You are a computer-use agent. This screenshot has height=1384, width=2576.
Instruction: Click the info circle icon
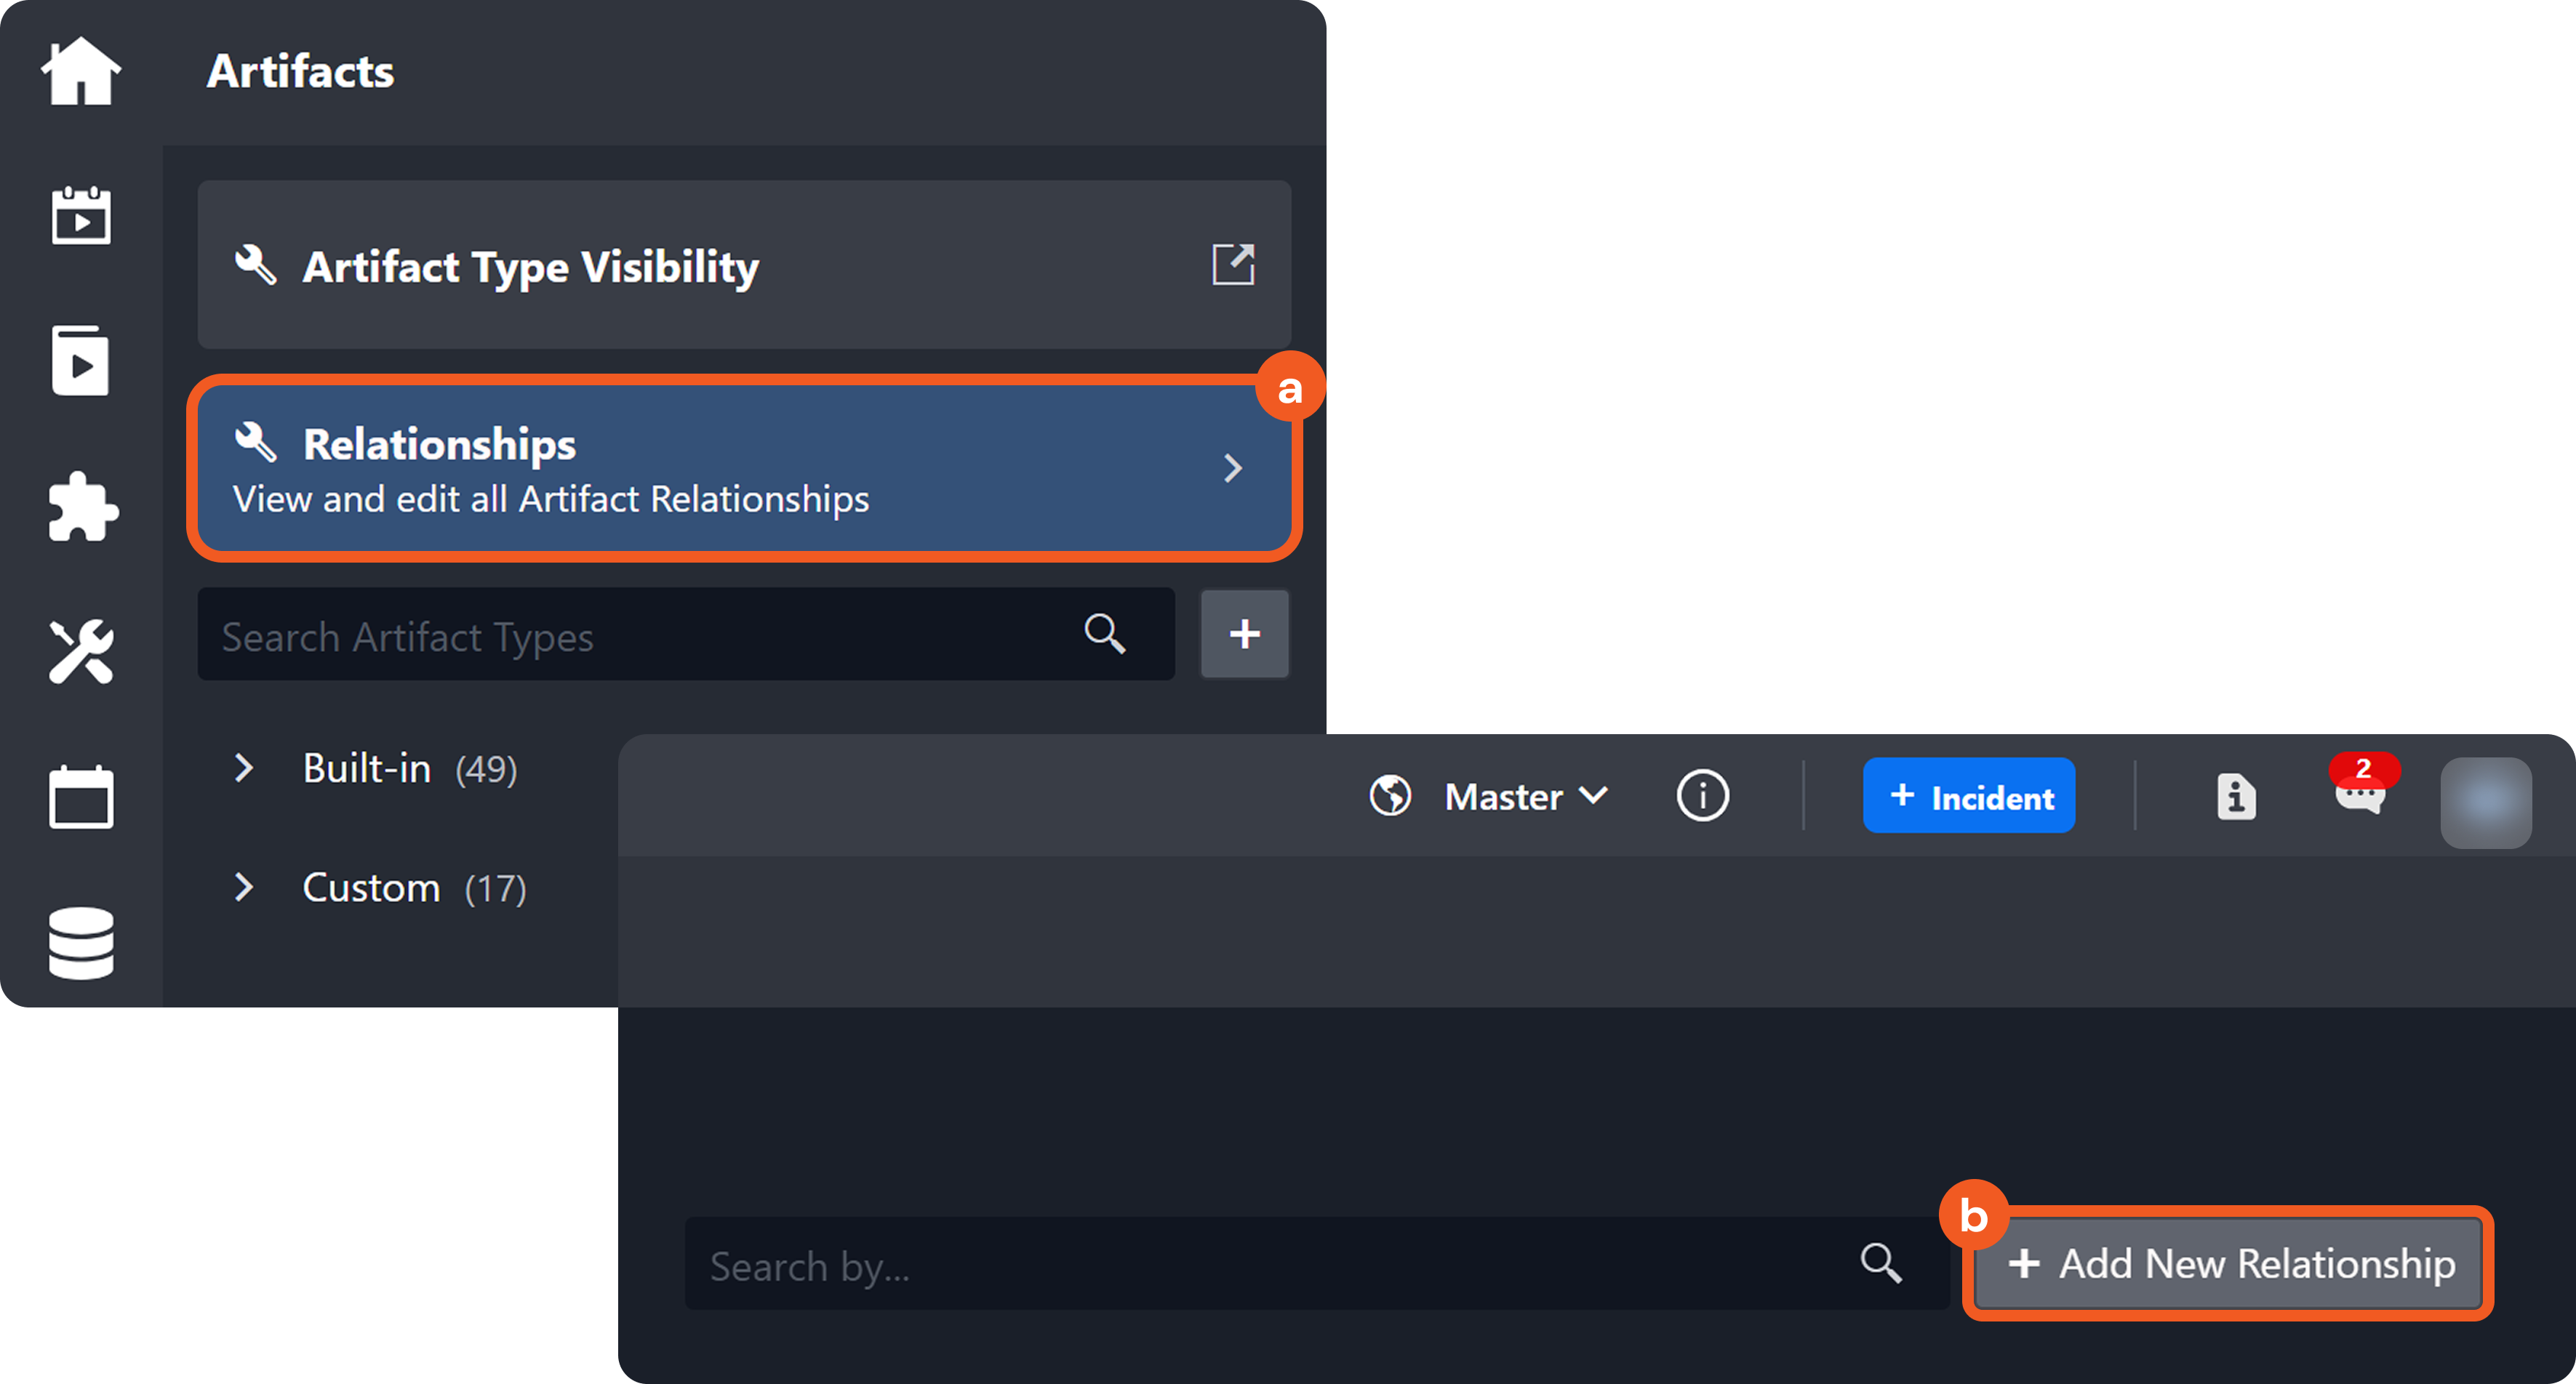(x=1702, y=797)
